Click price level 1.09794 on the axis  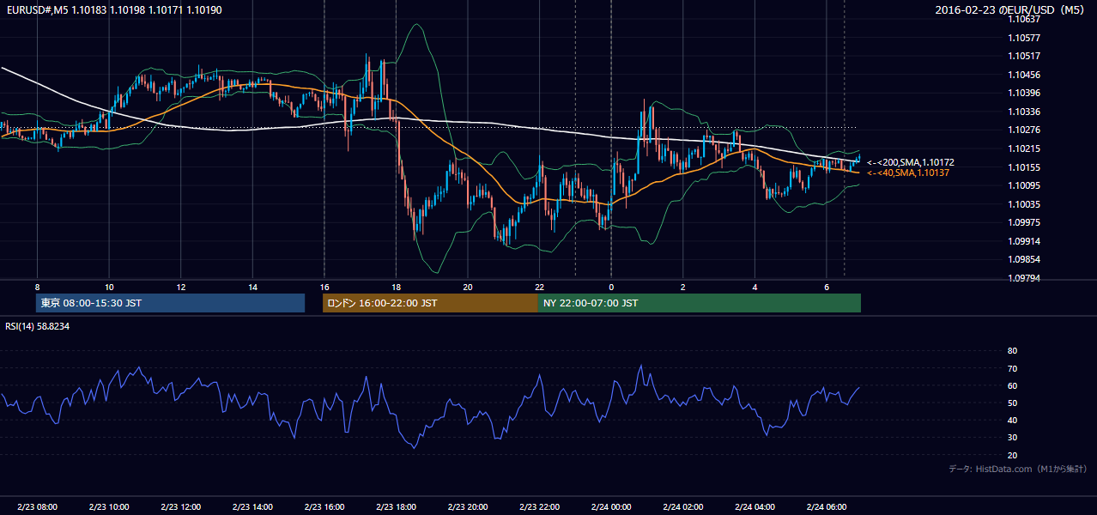point(1024,278)
